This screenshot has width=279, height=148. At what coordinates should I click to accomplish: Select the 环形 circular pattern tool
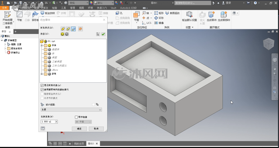[x=159, y=18]
